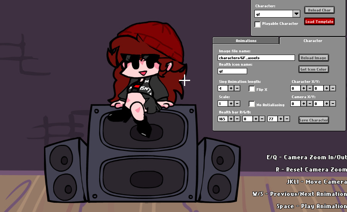Increase Health bar green value with plus
This screenshot has height=212, width=347.
(x=256, y=119)
